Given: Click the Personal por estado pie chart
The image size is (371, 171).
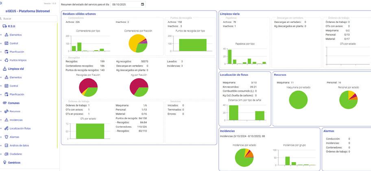Looking at the screenshot, I should pyautogui.click(x=348, y=100).
